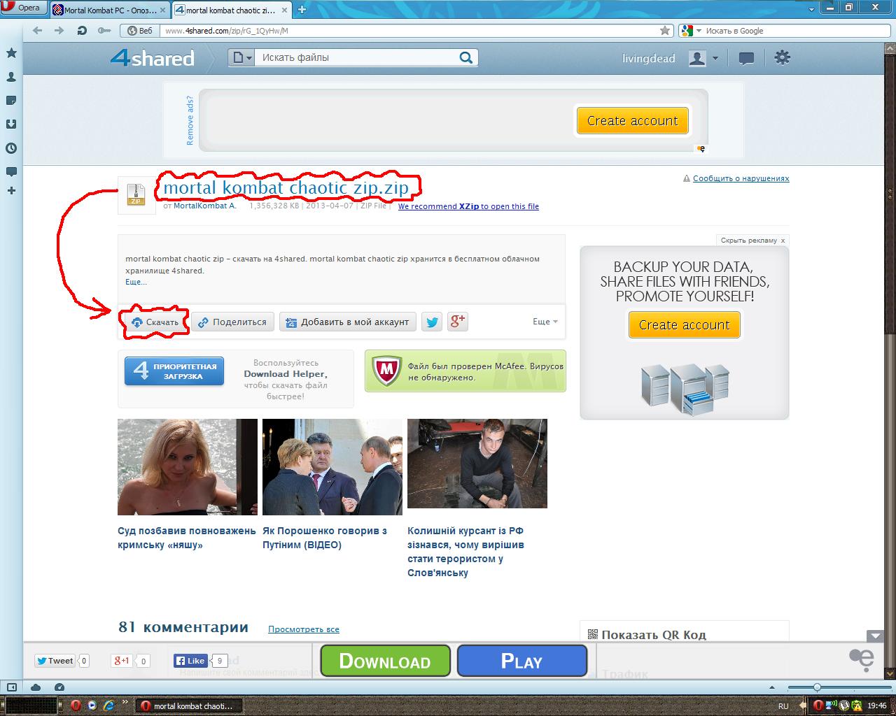This screenshot has width=896, height=716.
Task: Open the Contacts panel in Opera sidebar
Action: 11,77
